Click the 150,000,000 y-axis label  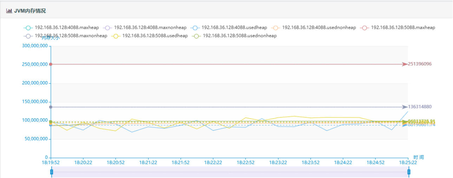click(34, 102)
